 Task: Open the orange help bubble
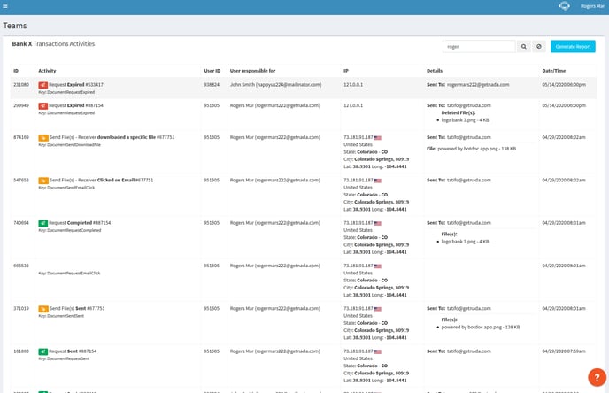tap(596, 376)
